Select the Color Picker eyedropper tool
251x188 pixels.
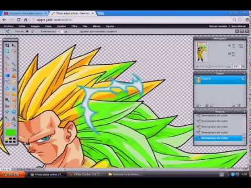point(7,119)
